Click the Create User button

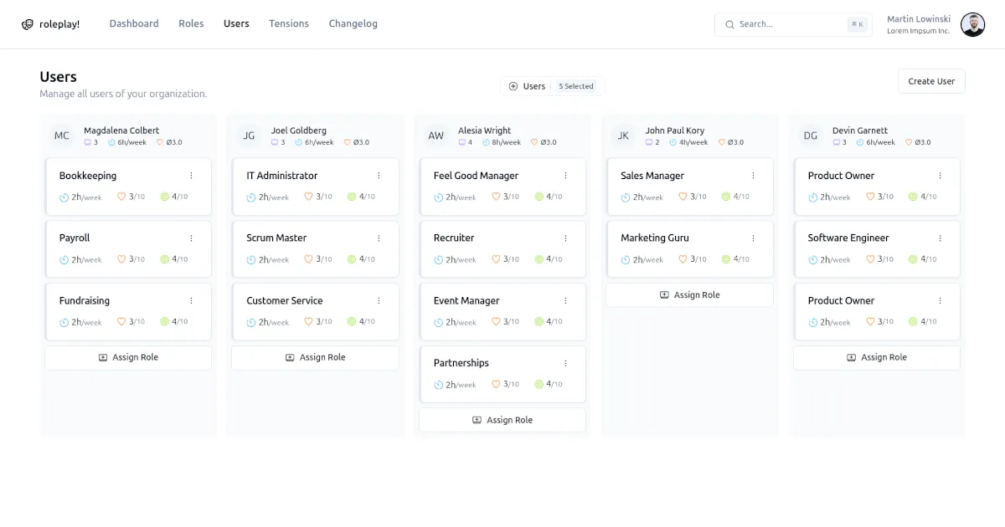(931, 81)
